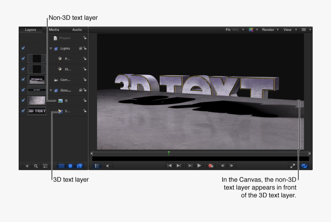The height and width of the screenshot is (222, 331).
Task: Select the 3D text layer icon
Action: tap(61, 111)
